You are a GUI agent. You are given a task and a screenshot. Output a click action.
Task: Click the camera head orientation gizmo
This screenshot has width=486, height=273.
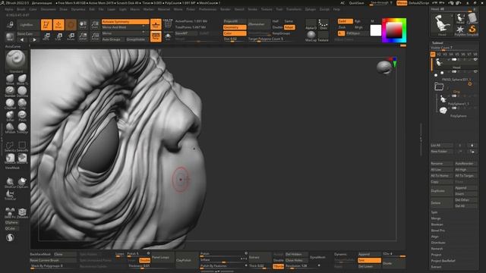tap(384, 67)
